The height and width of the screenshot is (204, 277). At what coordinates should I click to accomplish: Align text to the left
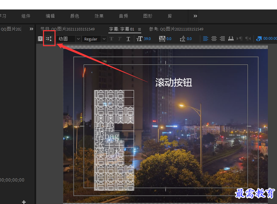tap(206, 38)
